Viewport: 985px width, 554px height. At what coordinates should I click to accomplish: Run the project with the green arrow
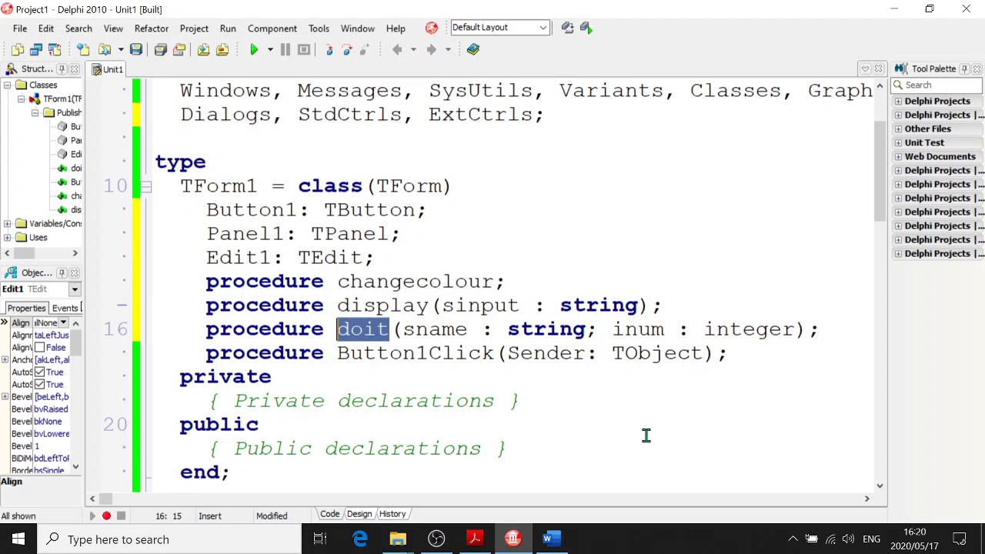point(254,49)
